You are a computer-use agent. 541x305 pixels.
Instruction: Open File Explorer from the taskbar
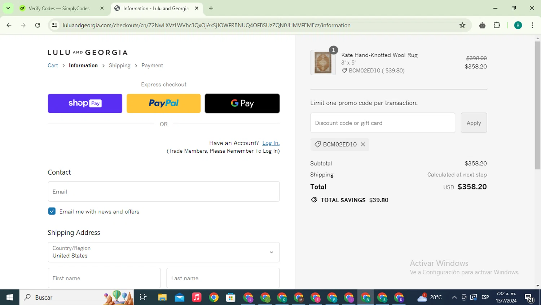[162, 297]
